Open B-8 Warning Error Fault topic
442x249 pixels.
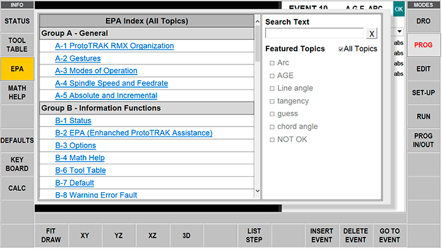pos(96,195)
